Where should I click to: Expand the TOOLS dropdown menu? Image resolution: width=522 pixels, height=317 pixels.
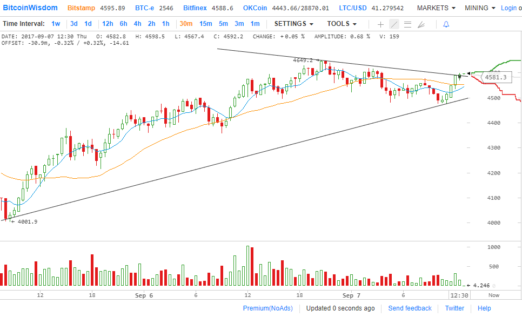point(342,24)
